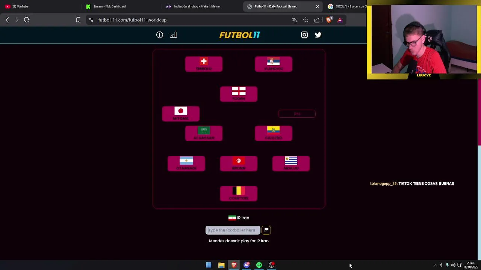
Task: Select the Argentina Otamendi card
Action: [x=186, y=163]
